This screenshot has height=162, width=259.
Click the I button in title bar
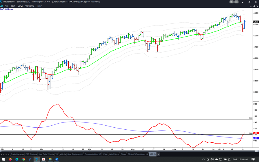(237, 2)
